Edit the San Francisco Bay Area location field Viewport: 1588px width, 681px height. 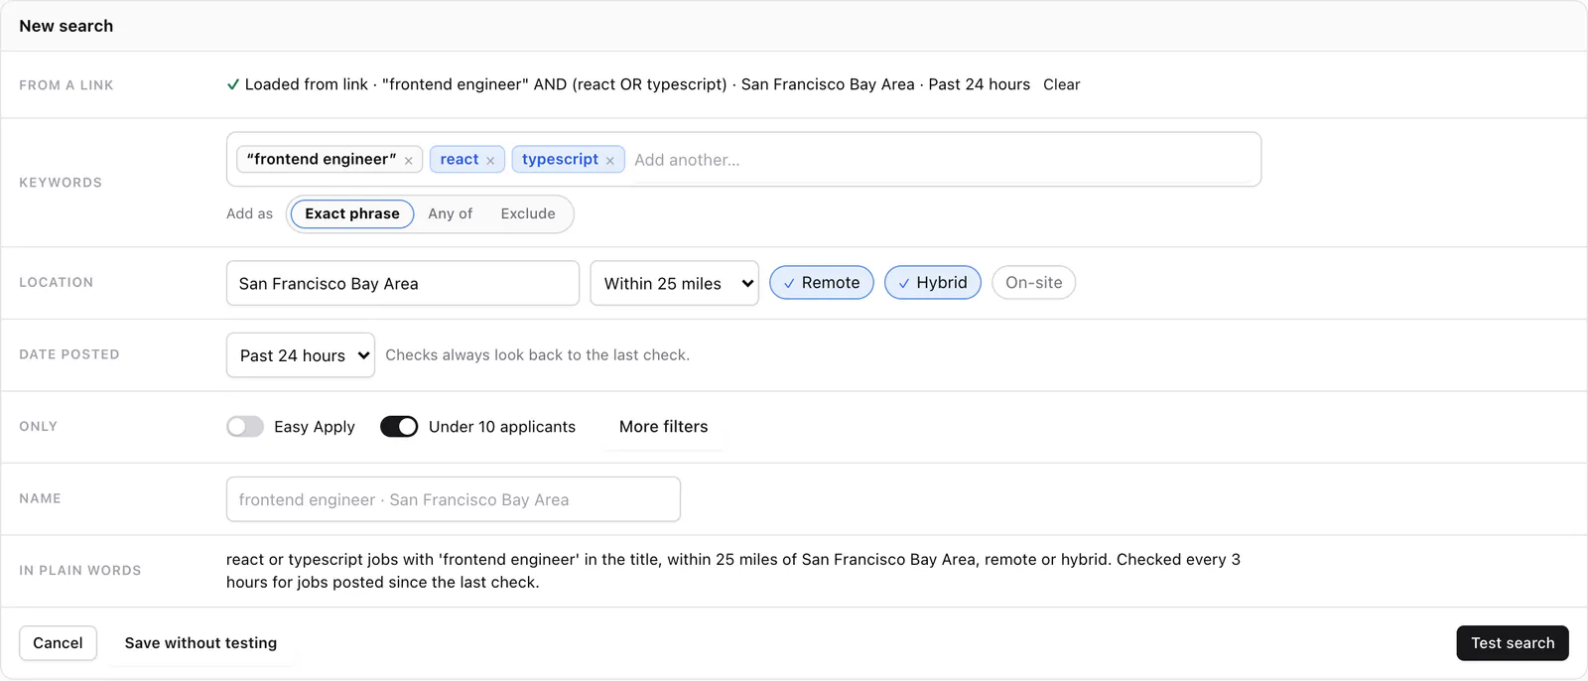403,283
